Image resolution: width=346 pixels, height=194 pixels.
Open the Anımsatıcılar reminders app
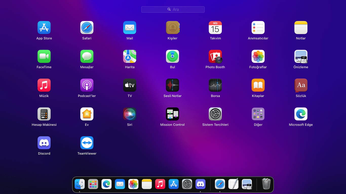point(258,28)
